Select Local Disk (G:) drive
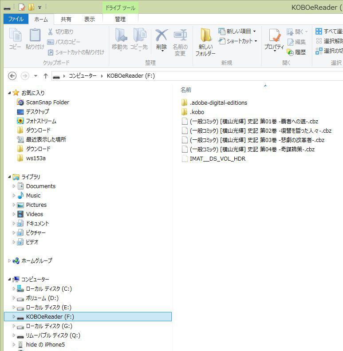The width and height of the screenshot is (343, 351). (44, 326)
